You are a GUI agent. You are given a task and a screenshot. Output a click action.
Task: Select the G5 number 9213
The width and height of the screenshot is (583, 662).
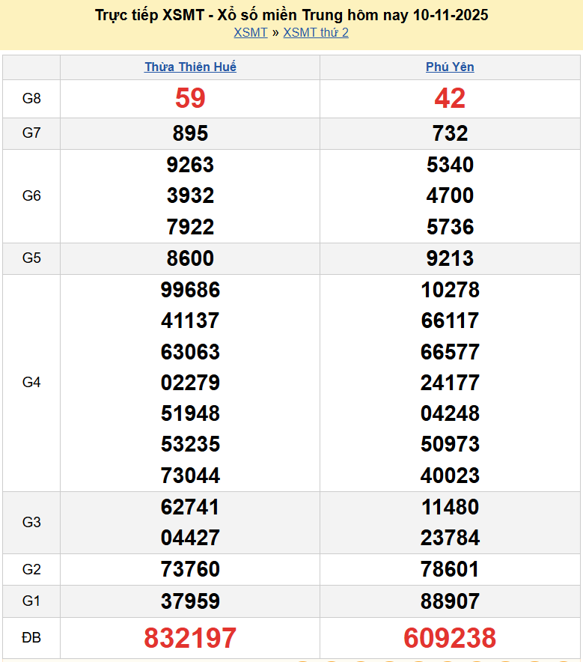[450, 258]
